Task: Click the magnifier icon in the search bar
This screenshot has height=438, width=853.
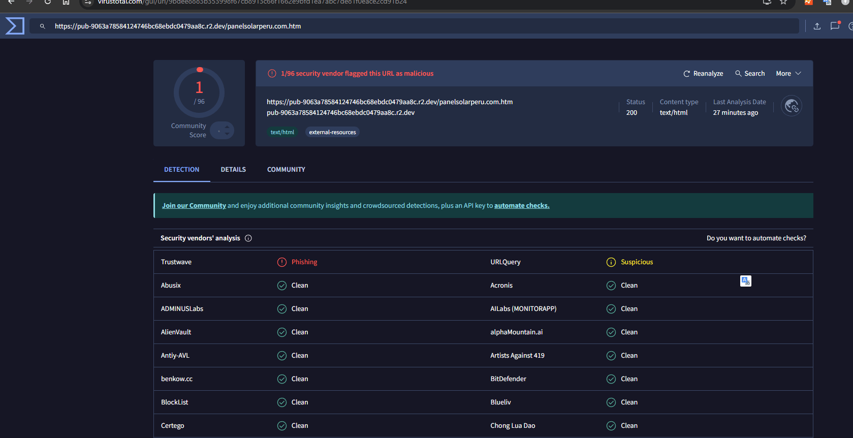Action: 43,26
